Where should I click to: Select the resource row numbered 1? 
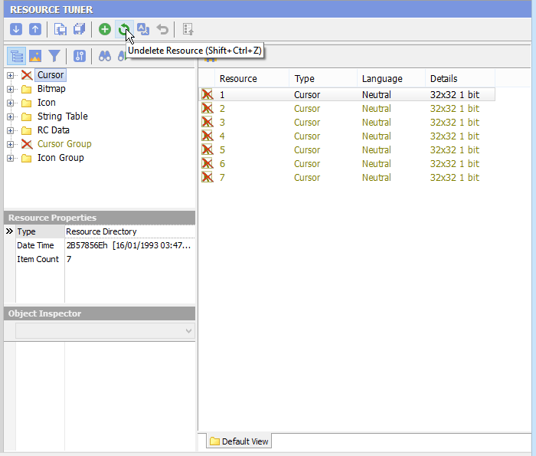click(347, 94)
